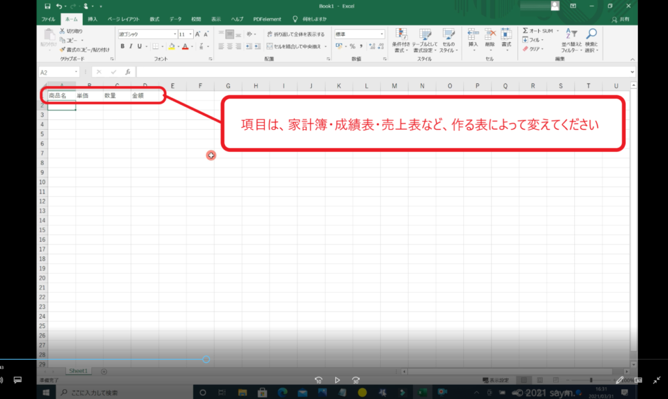Click the Name Box showing A2
The width and height of the screenshot is (668, 399).
55,72
